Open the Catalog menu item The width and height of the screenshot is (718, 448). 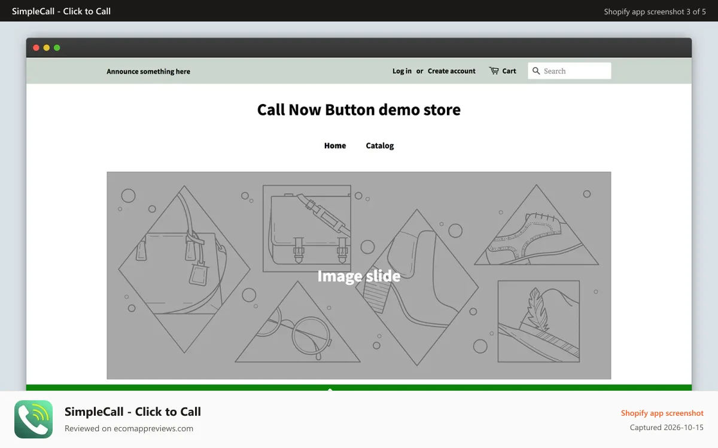tap(380, 146)
